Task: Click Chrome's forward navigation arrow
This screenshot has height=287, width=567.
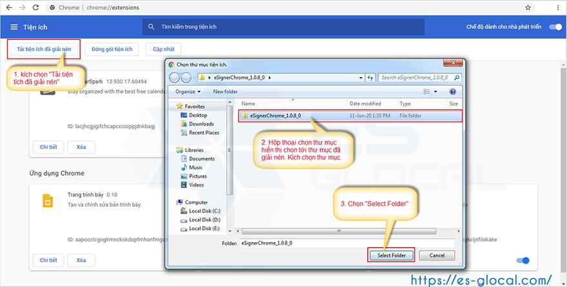Action: (x=22, y=7)
